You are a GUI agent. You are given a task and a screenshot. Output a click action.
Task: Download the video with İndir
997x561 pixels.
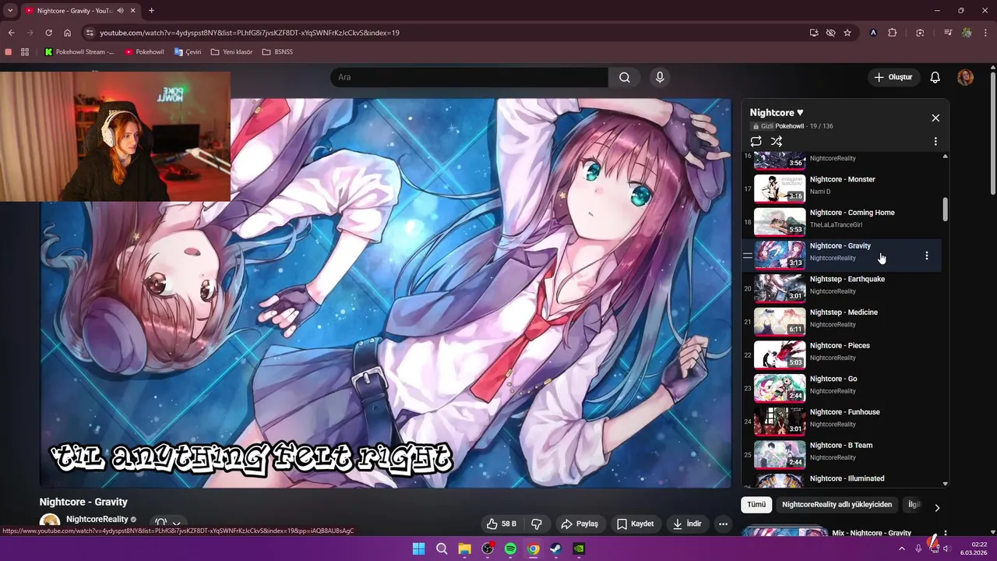click(x=688, y=524)
